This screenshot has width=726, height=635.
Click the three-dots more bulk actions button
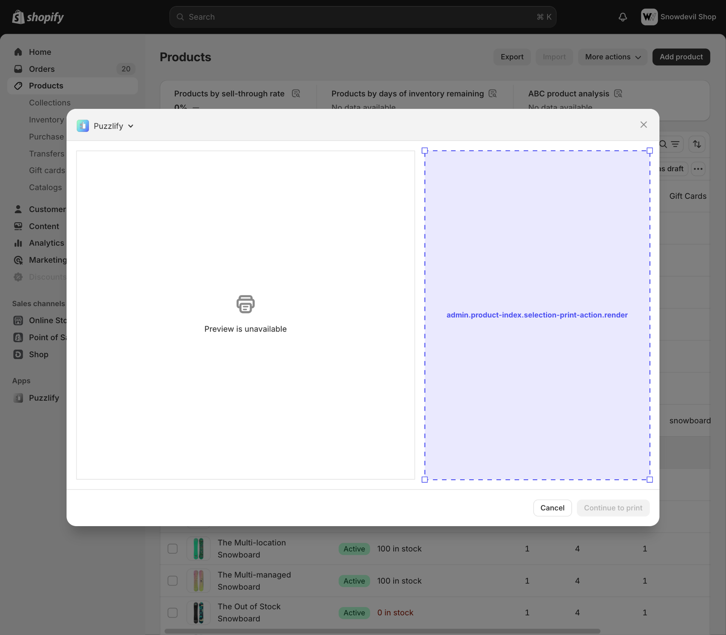click(x=698, y=169)
